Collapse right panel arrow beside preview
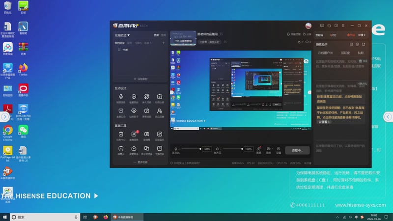This screenshot has width=393, height=221. click(309, 92)
